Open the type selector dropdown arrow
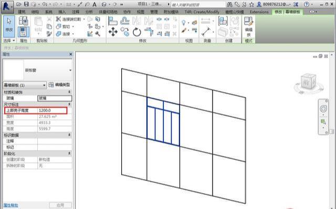The image size is (336, 209). click(x=70, y=70)
